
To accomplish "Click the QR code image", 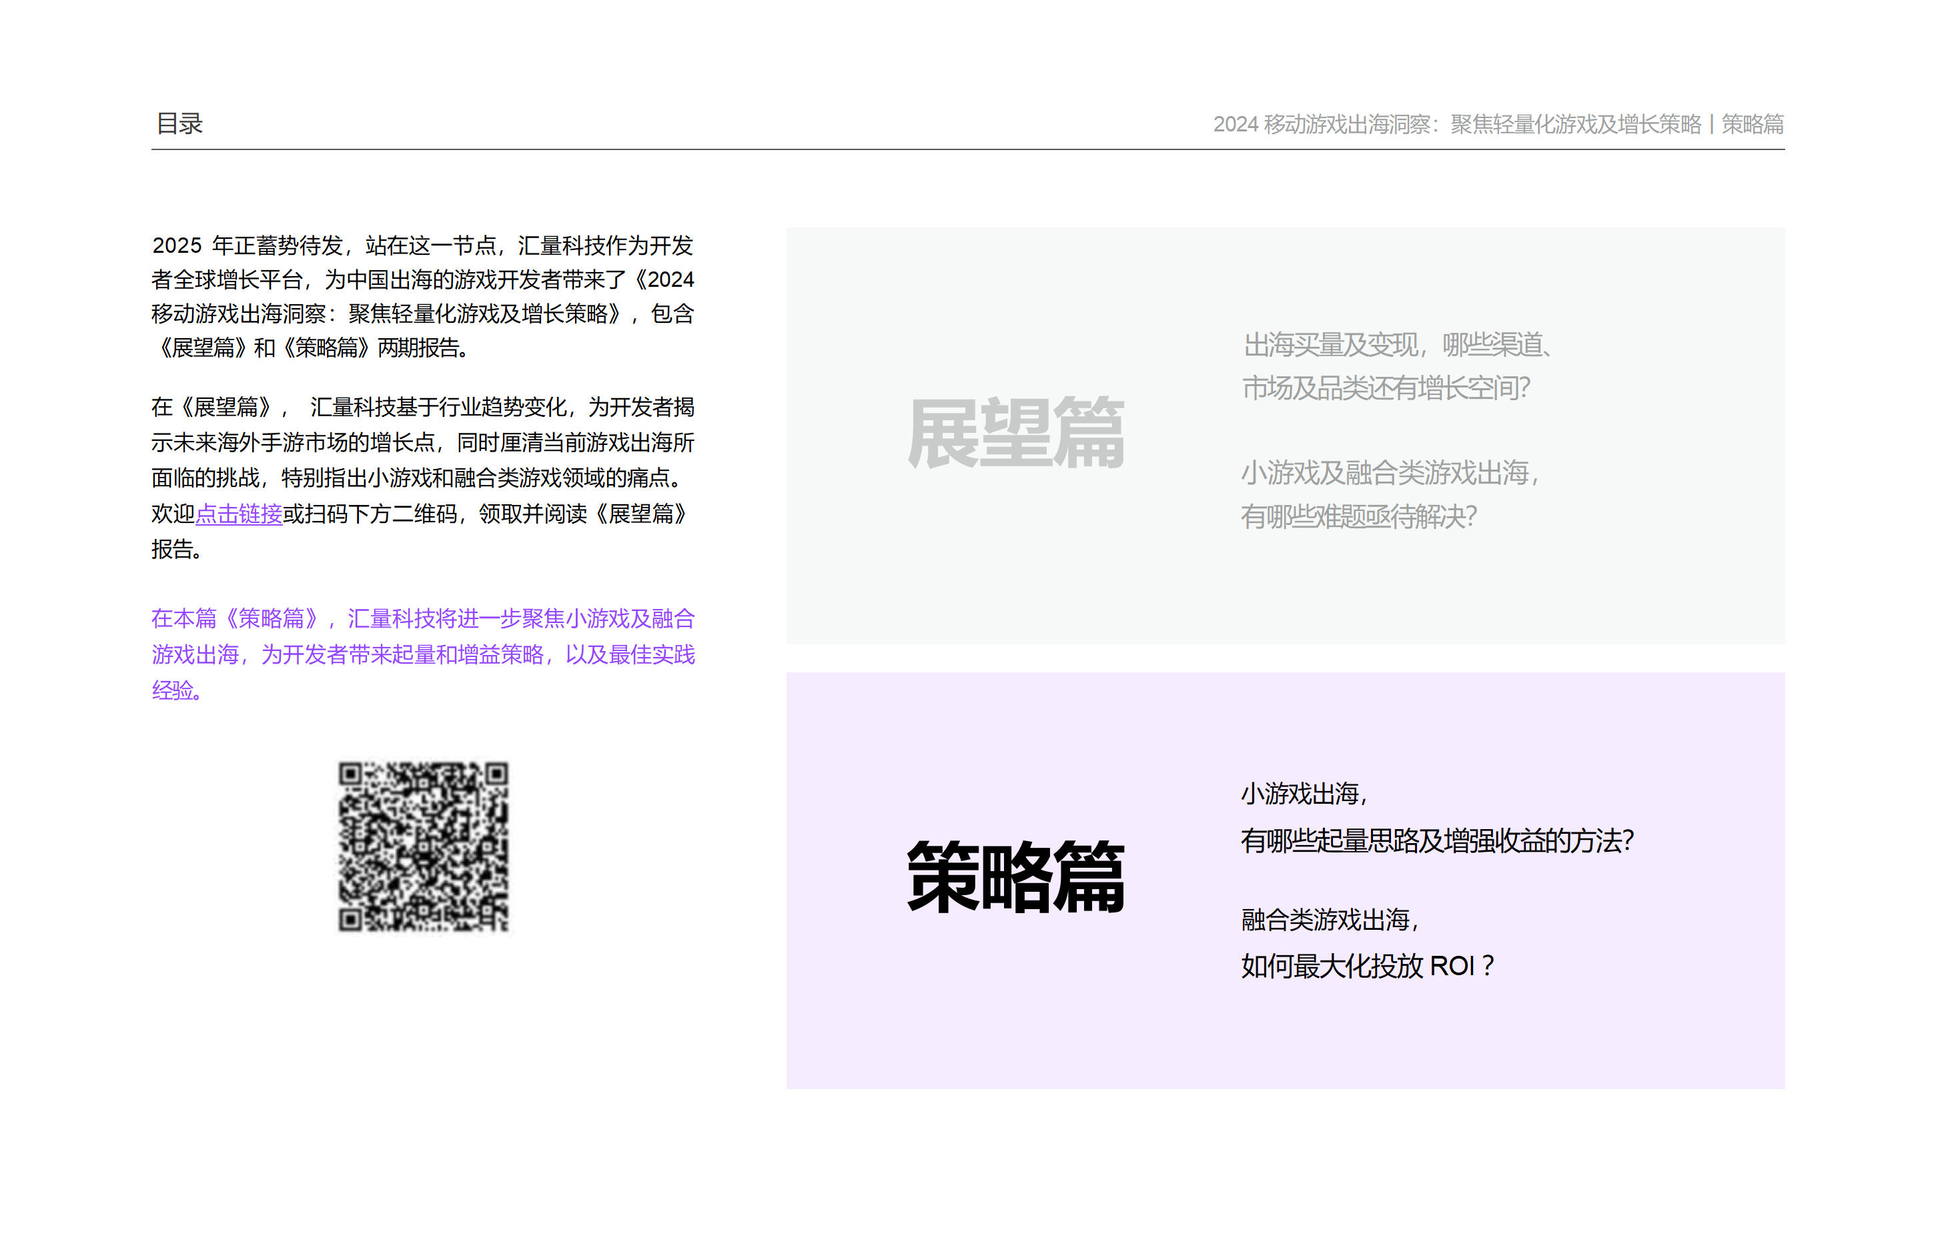I will [423, 846].
